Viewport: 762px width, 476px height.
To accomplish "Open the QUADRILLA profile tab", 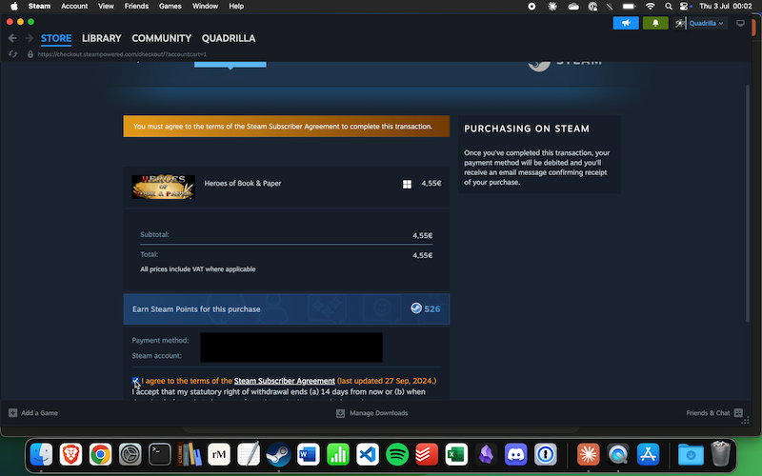I will tap(229, 38).
